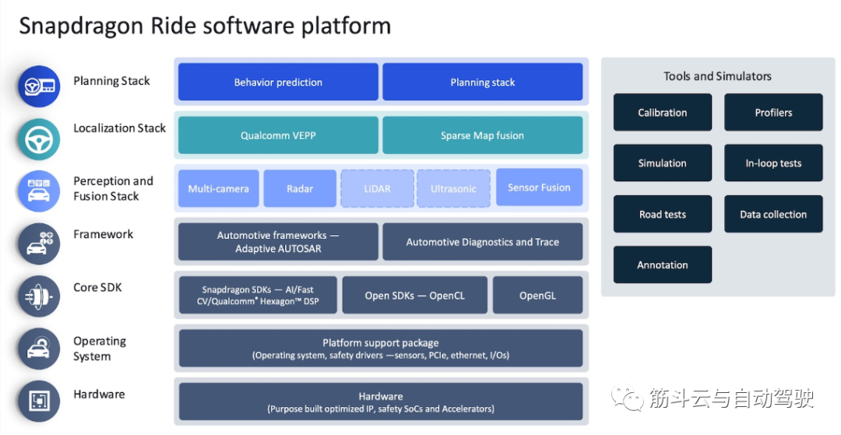Click the Snapdragon SDKs block
841x435 pixels.
click(258, 295)
